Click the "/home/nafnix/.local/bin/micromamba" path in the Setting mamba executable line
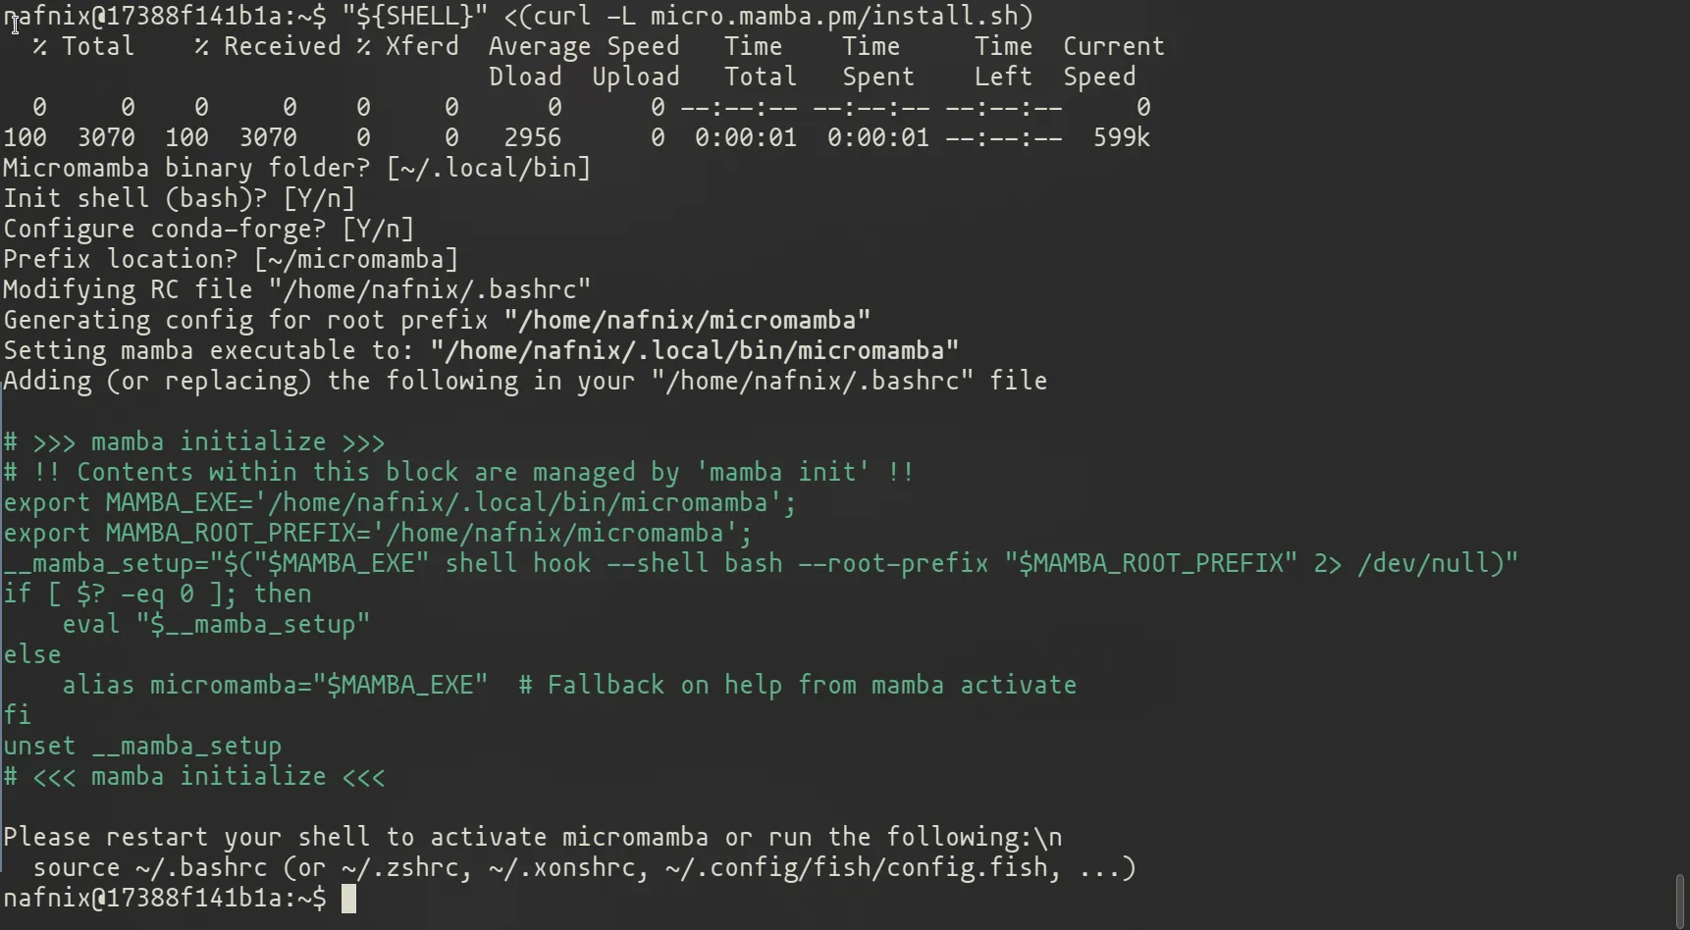 [694, 351]
